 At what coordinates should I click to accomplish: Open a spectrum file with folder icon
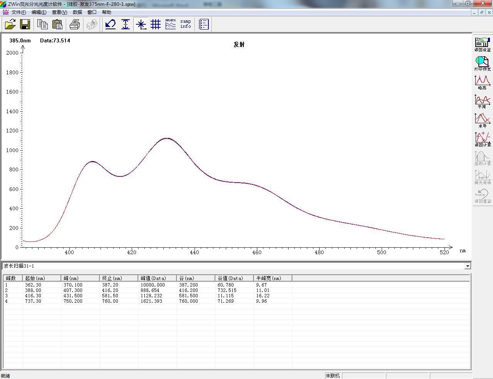click(x=10, y=24)
